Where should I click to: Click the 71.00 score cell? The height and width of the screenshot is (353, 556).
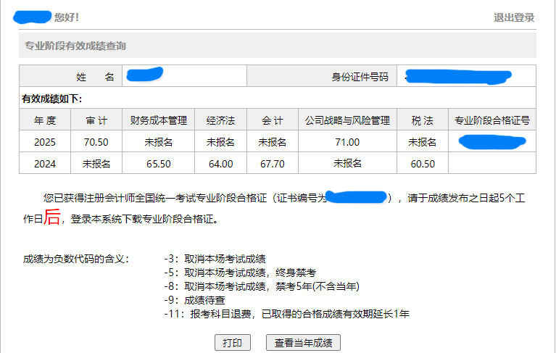pyautogui.click(x=347, y=142)
